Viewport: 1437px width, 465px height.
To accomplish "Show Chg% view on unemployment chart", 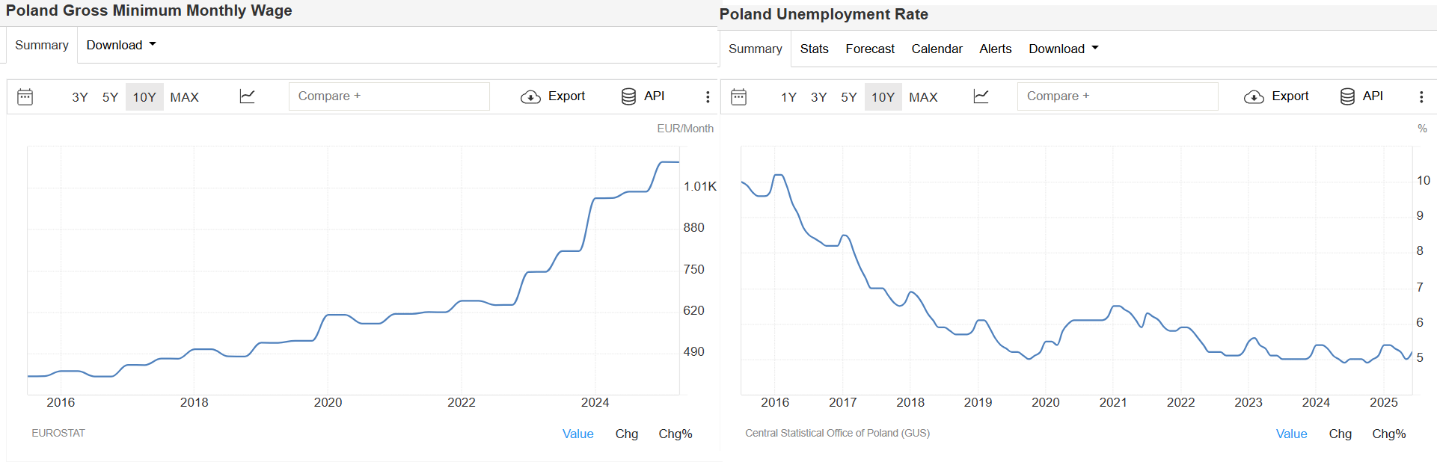I will coord(1388,434).
